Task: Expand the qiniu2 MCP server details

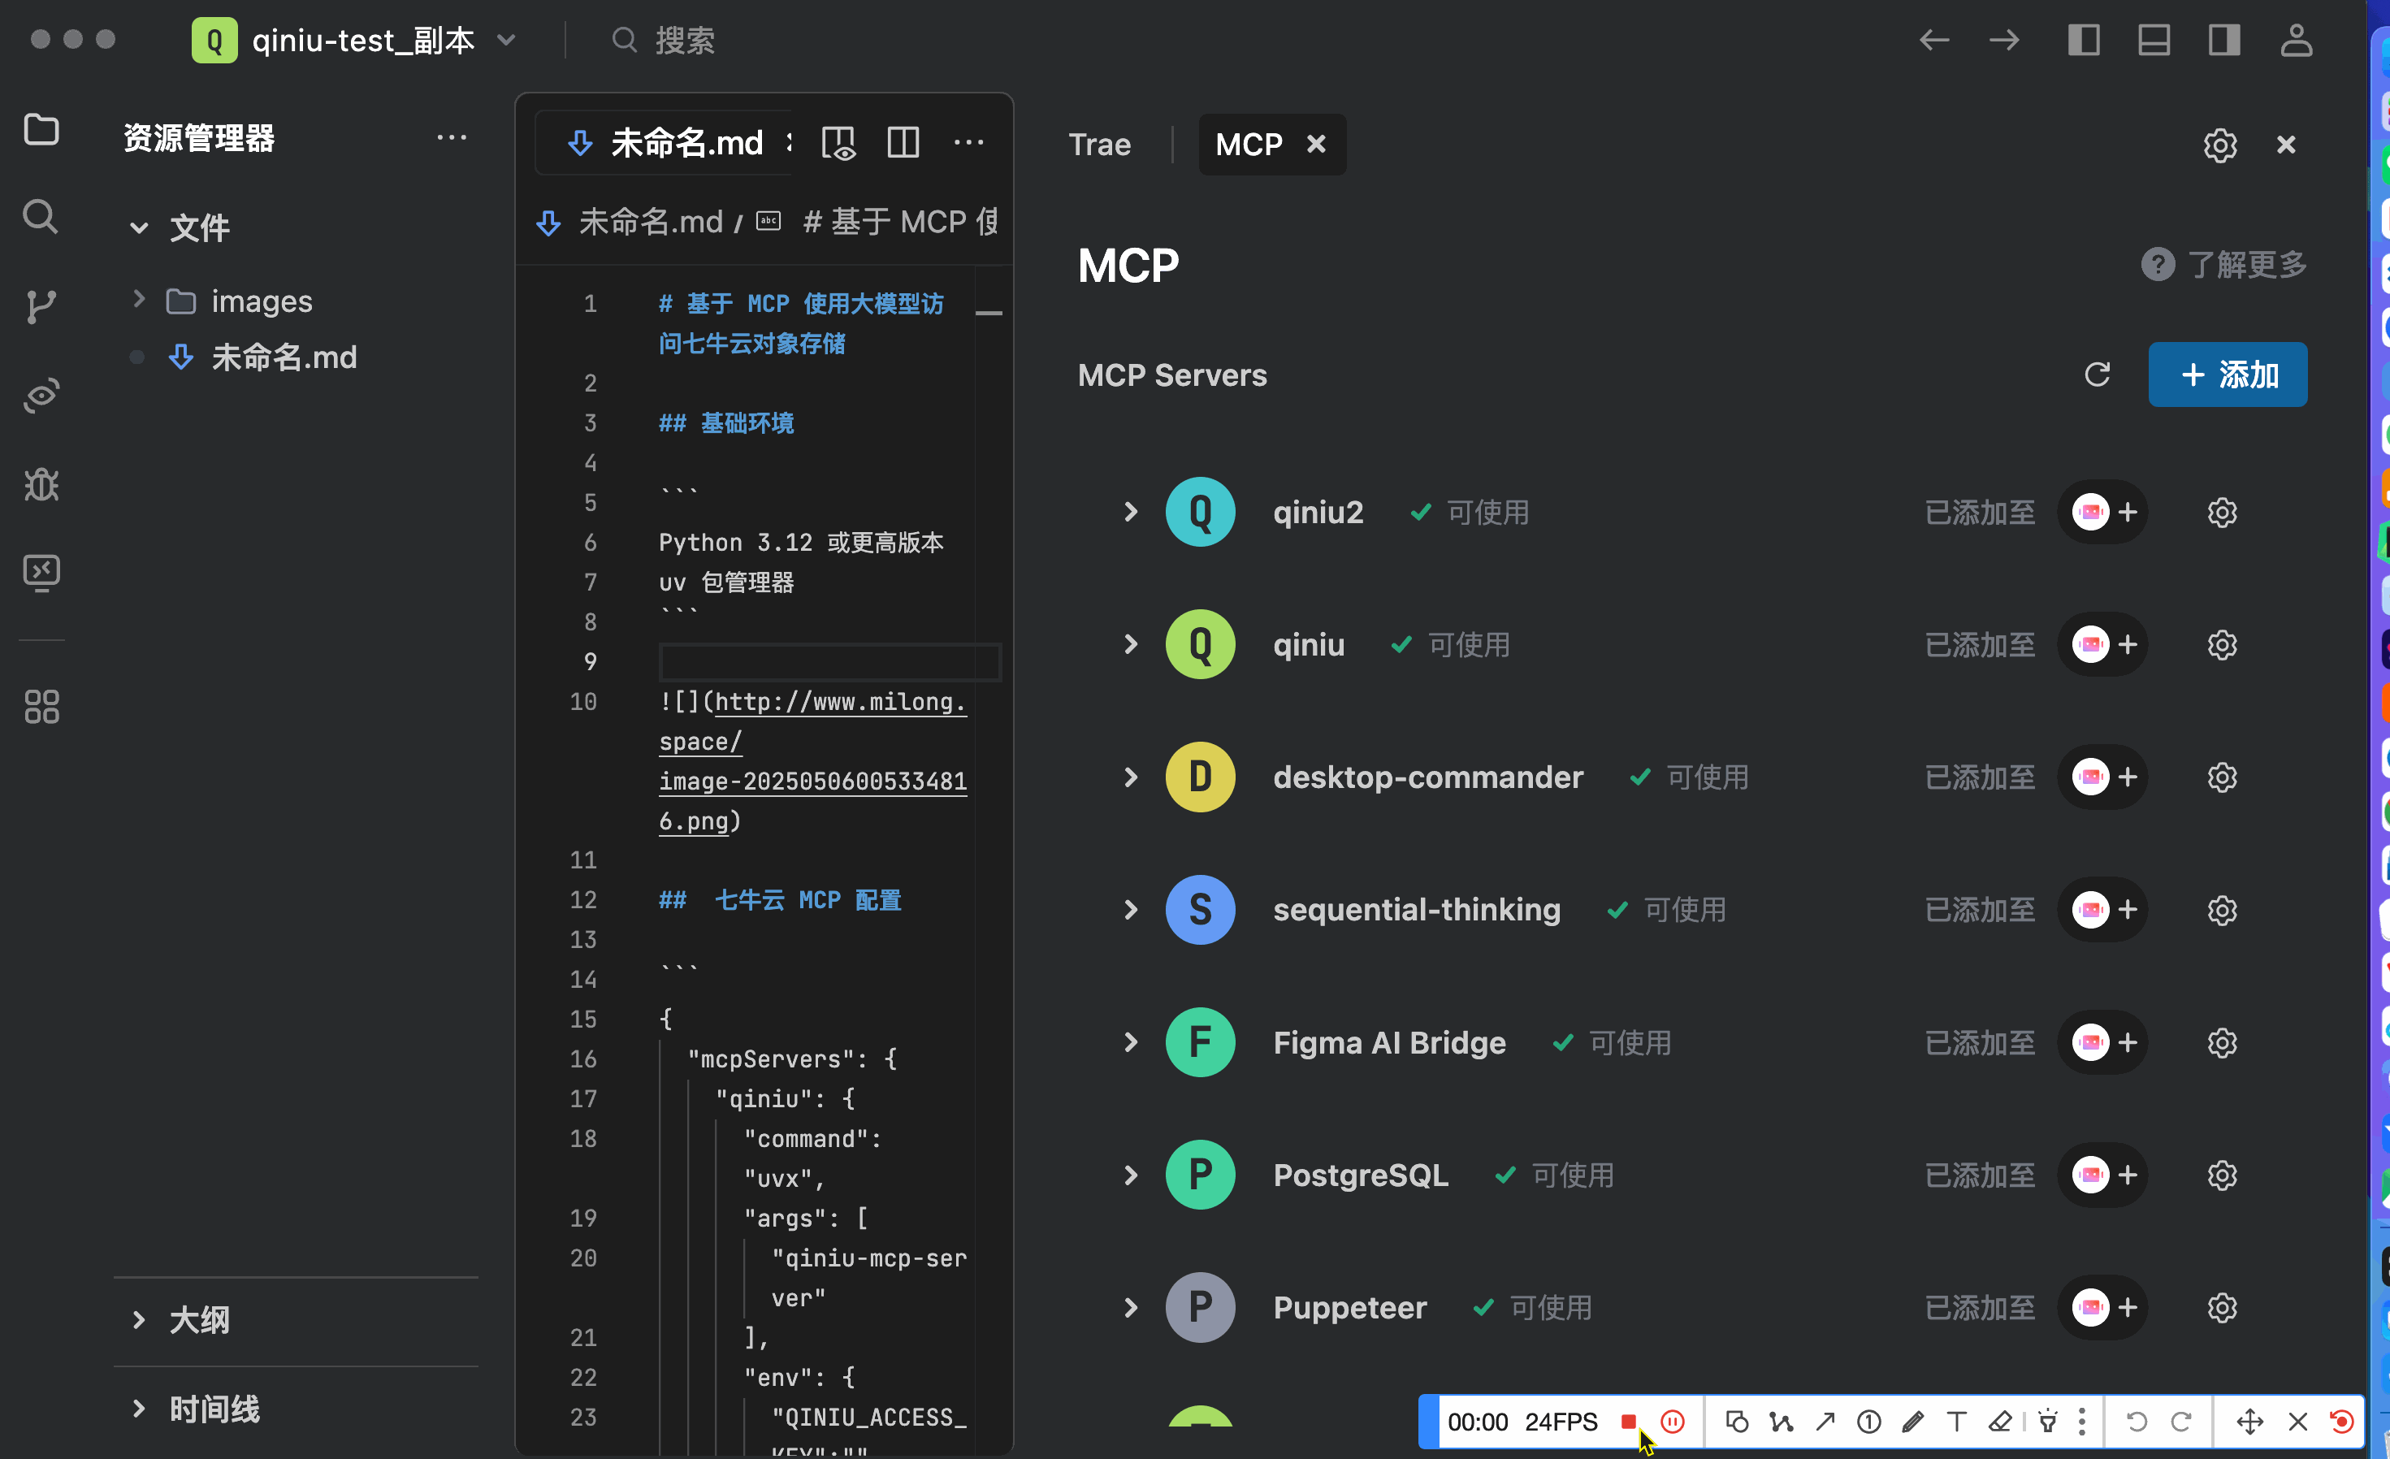Action: [x=1129, y=513]
